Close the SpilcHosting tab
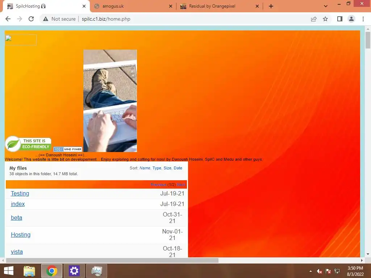The height and width of the screenshot is (278, 371). 84,7
